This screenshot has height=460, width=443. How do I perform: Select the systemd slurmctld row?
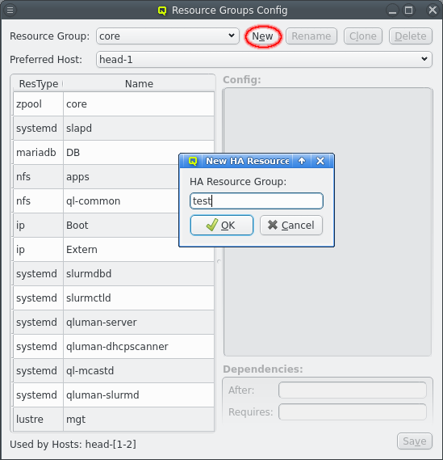tap(114, 298)
